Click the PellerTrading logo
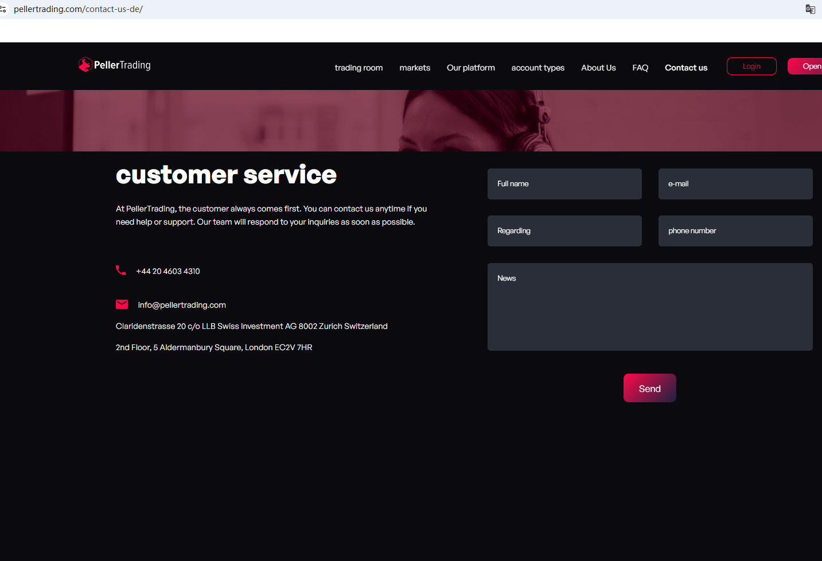The image size is (822, 561). [115, 65]
